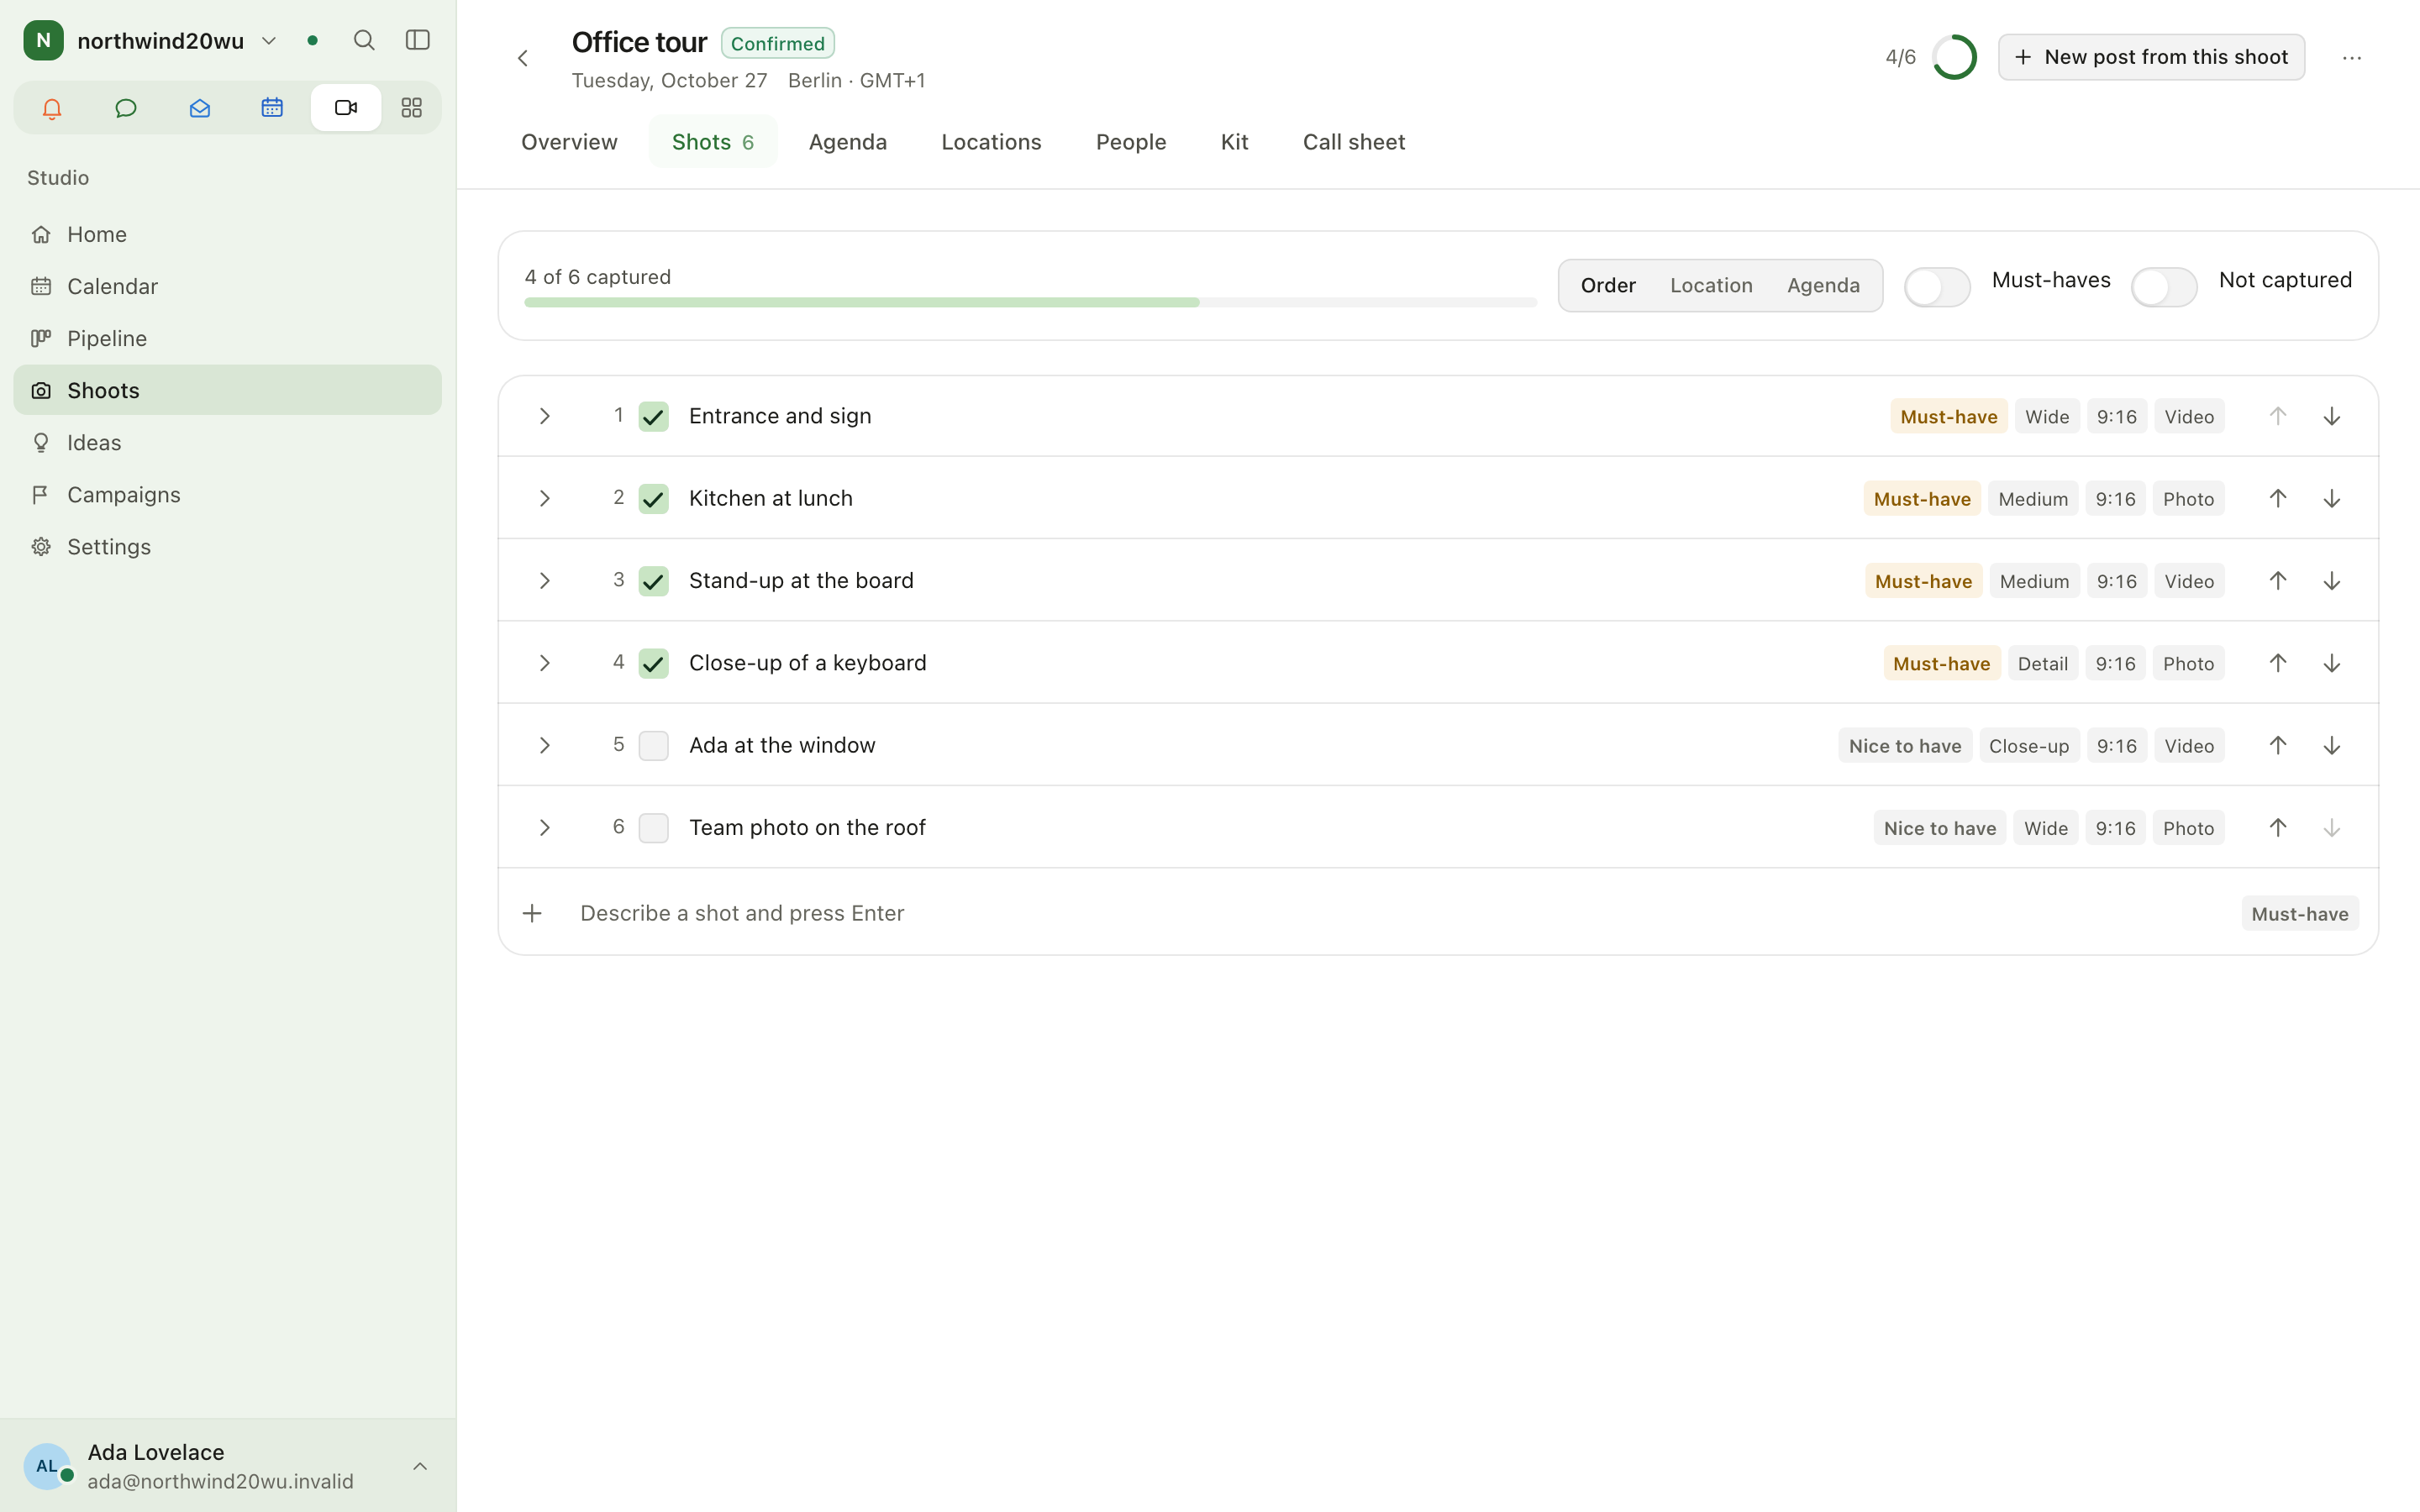
Task: Group shots by Location
Action: (1711, 286)
